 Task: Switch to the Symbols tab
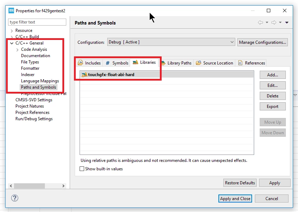[117, 63]
